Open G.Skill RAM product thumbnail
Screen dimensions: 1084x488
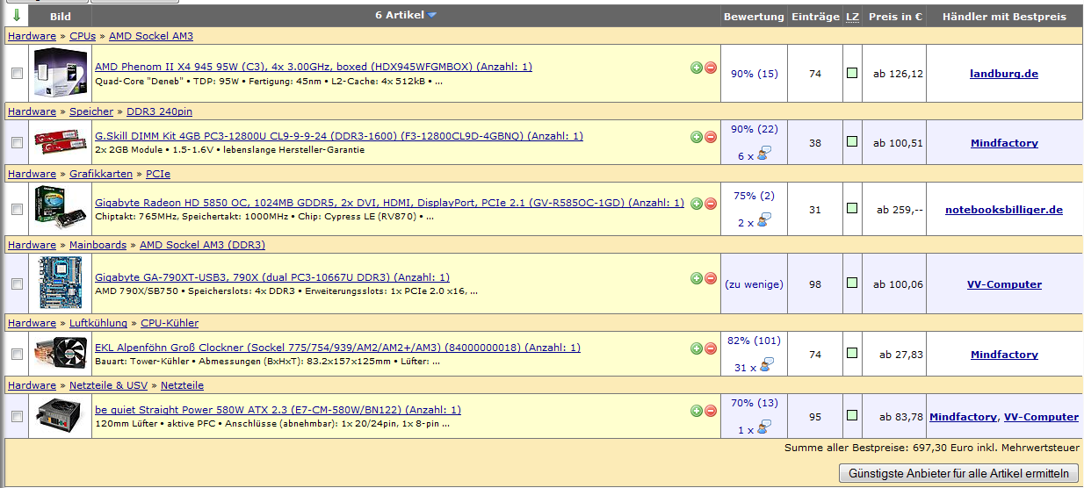pos(61,141)
